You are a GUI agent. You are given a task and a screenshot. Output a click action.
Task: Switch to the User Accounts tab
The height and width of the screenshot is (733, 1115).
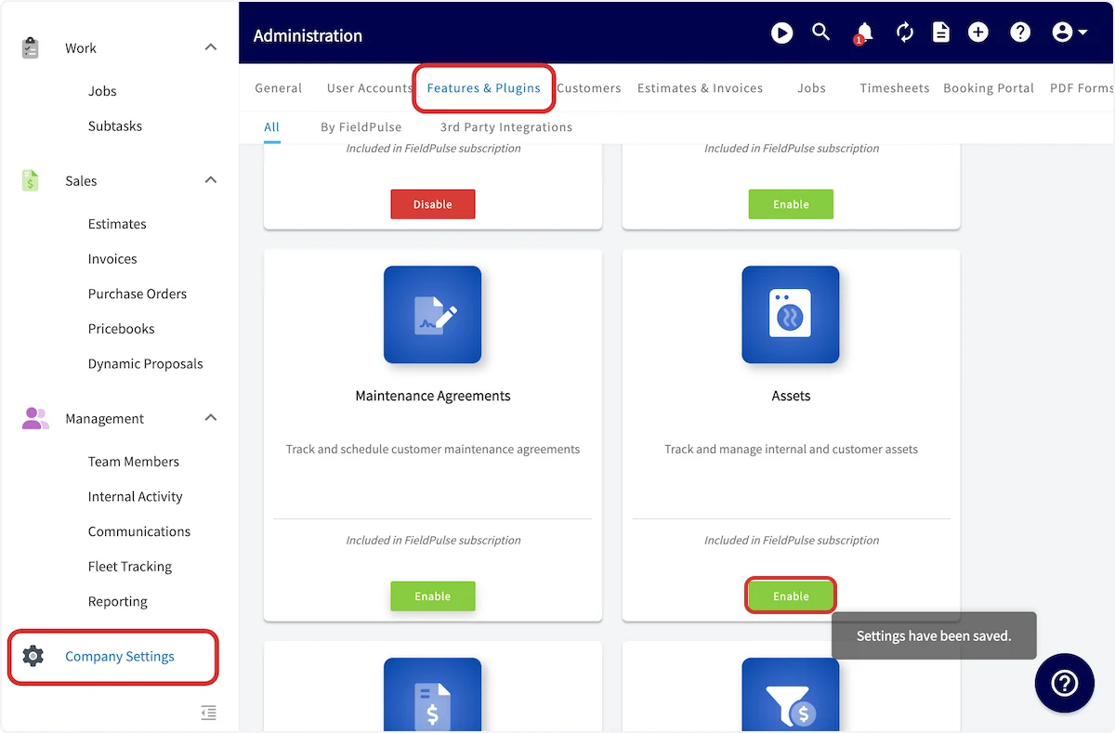pos(369,88)
